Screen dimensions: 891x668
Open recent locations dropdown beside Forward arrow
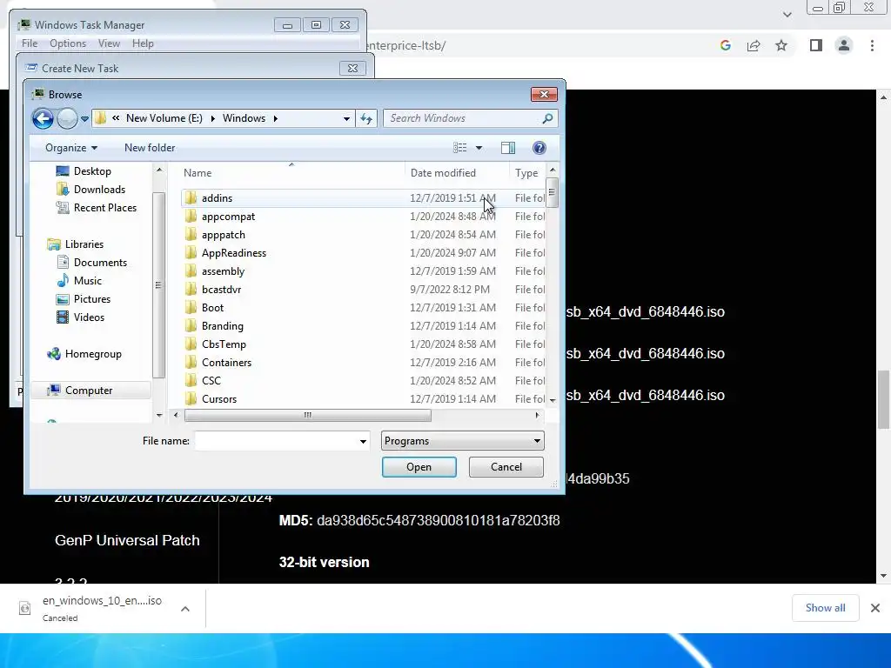click(x=84, y=118)
